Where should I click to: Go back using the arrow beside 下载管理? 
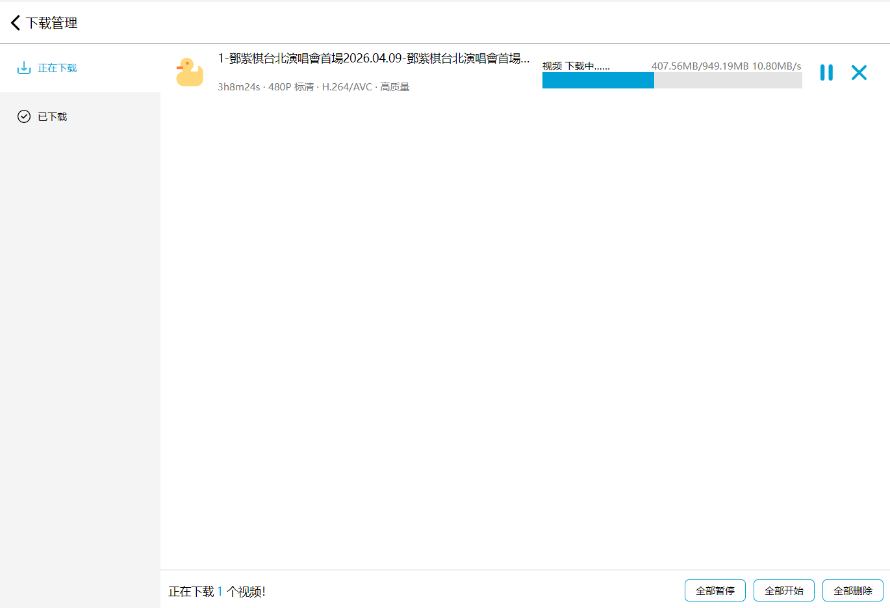tap(16, 23)
